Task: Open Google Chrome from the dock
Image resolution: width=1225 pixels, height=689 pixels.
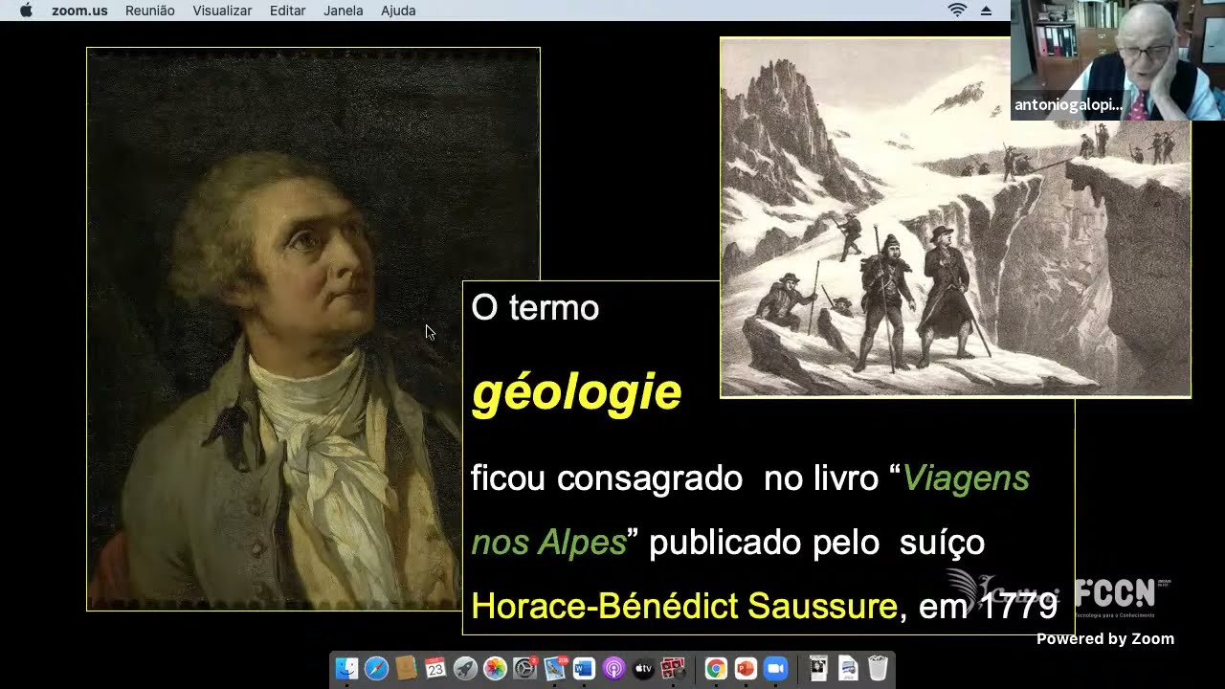Action: pos(715,668)
